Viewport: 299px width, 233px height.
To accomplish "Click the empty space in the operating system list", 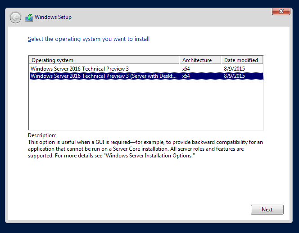I will [x=146, y=105].
